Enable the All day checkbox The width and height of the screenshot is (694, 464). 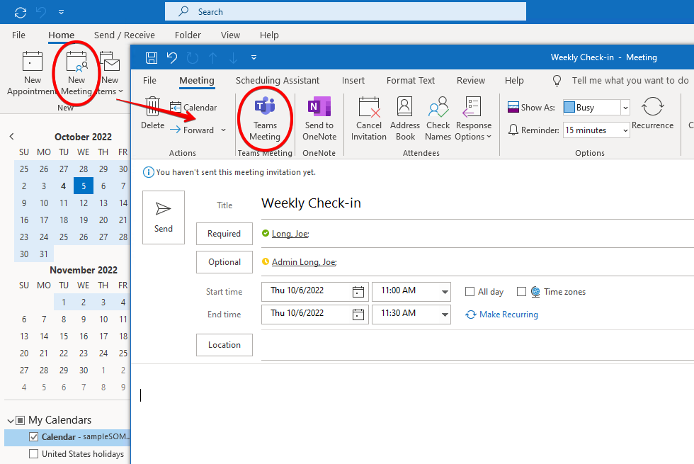(470, 292)
